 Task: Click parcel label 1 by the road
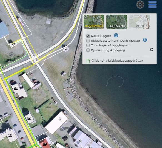tap(66, 49)
